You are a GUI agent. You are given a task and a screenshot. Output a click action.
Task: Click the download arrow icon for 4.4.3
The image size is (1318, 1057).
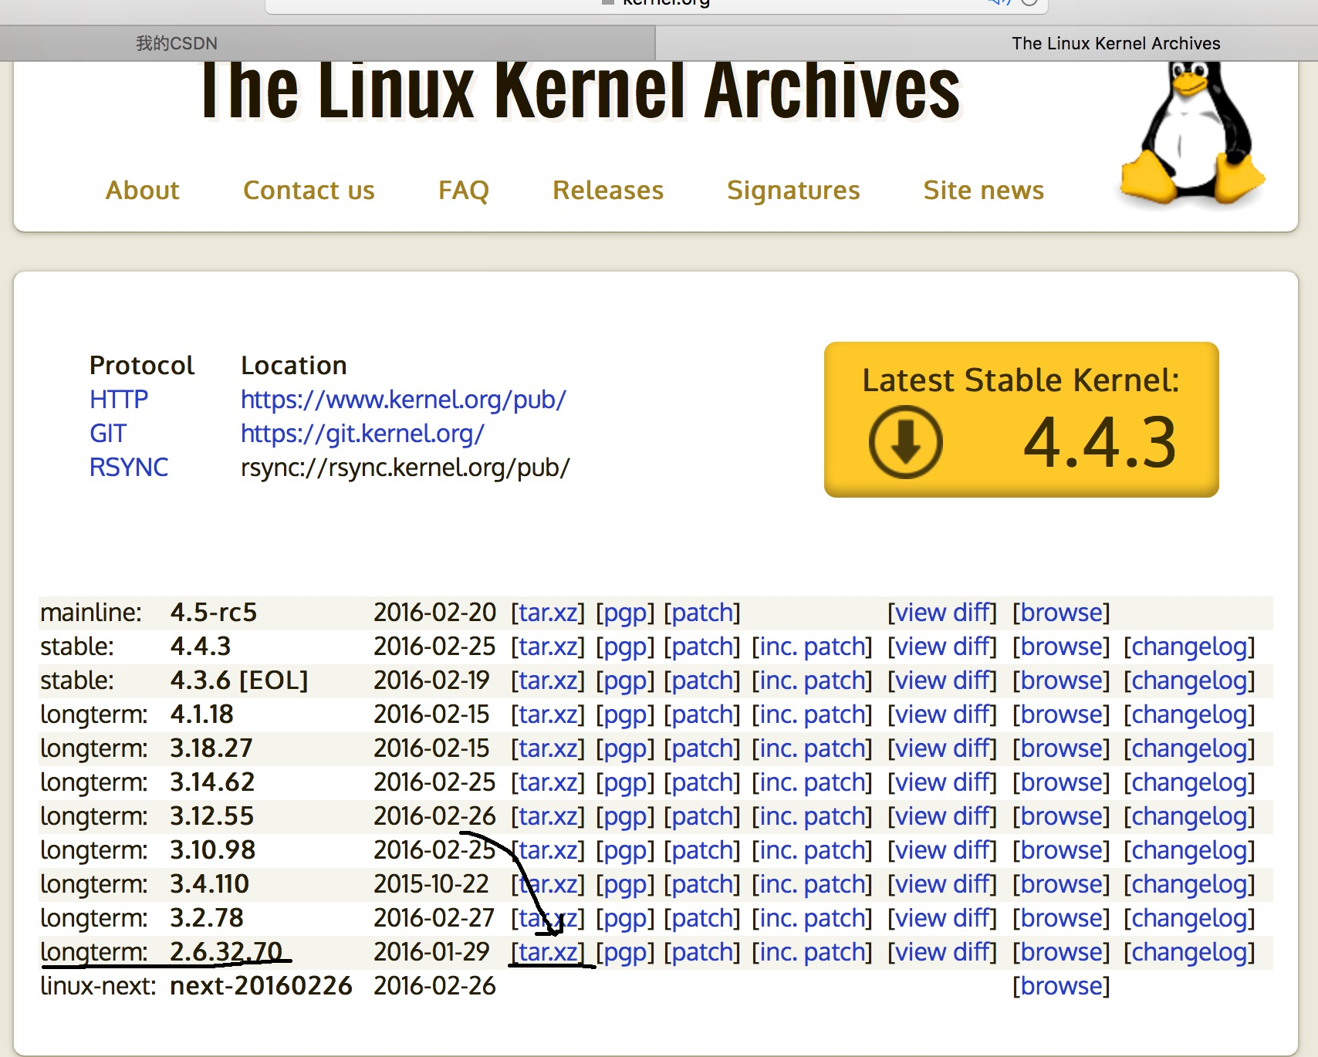[x=905, y=442]
